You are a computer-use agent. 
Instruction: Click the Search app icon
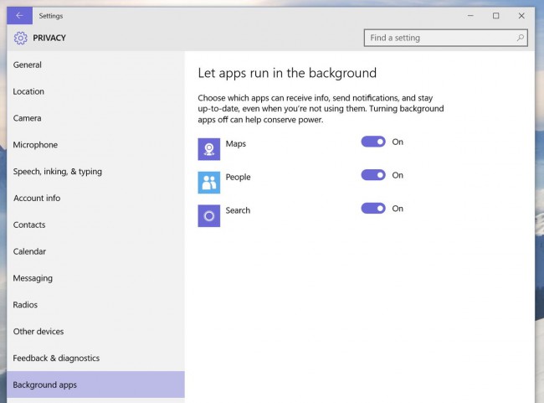click(209, 216)
